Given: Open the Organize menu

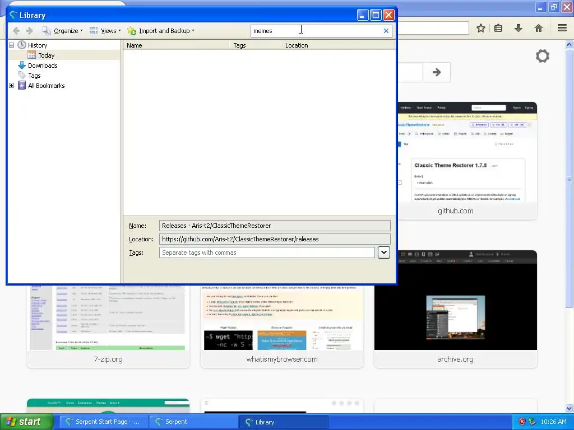Looking at the screenshot, I should 63,31.
